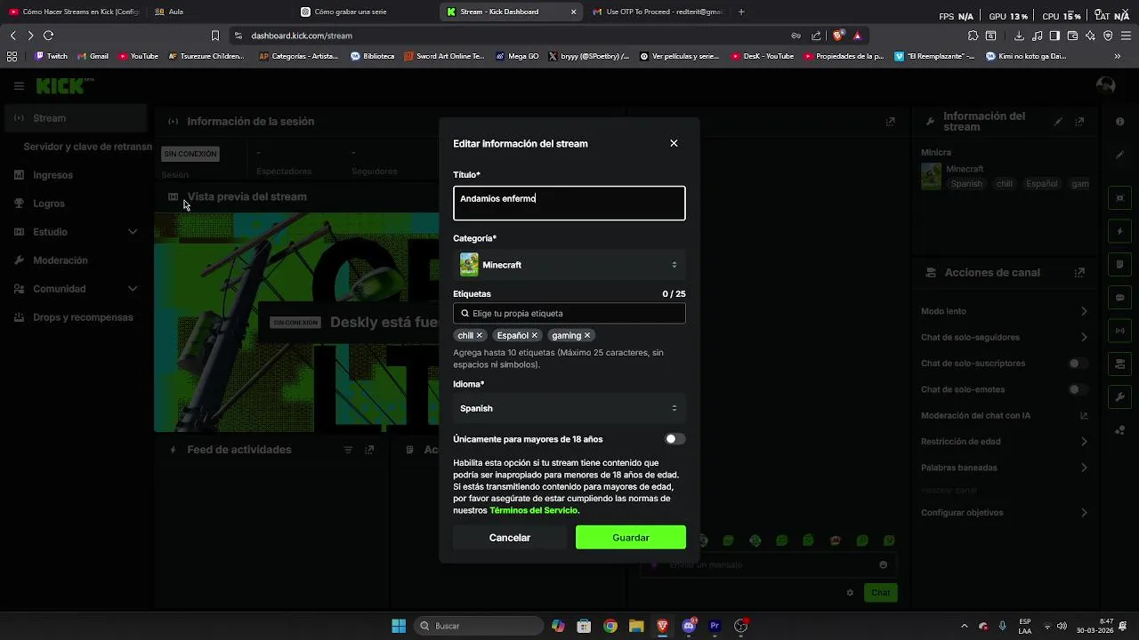Open Drops y recompensas

pos(76,317)
